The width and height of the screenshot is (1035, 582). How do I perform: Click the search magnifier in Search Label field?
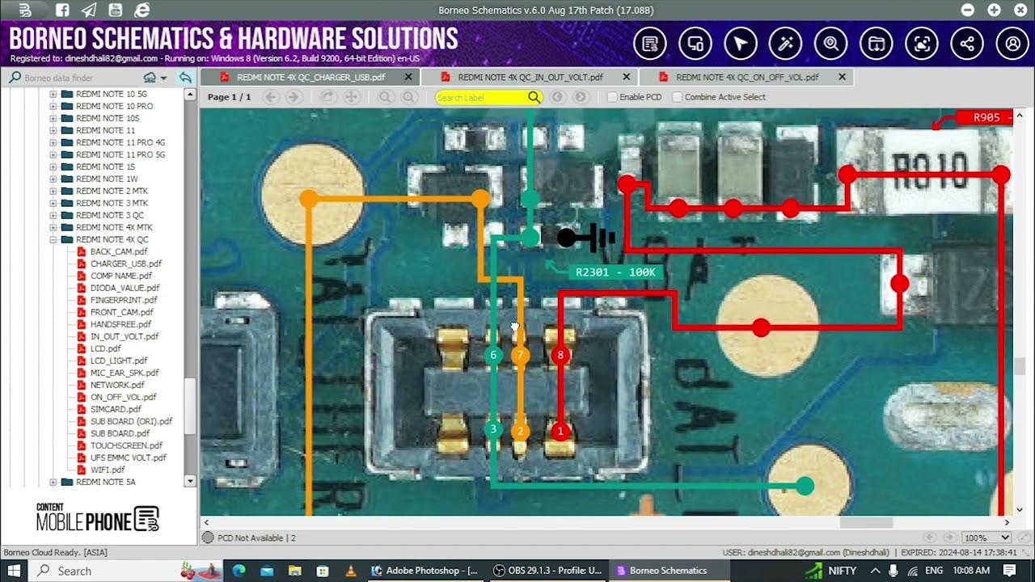[x=534, y=97]
